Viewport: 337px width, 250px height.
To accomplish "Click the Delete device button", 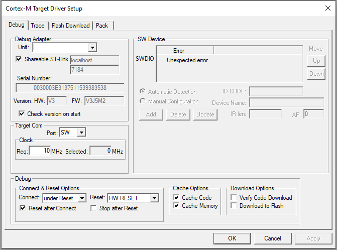I will coord(178,114).
